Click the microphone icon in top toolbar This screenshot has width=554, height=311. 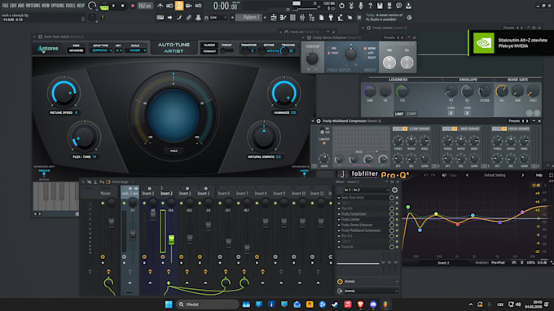point(360,6)
